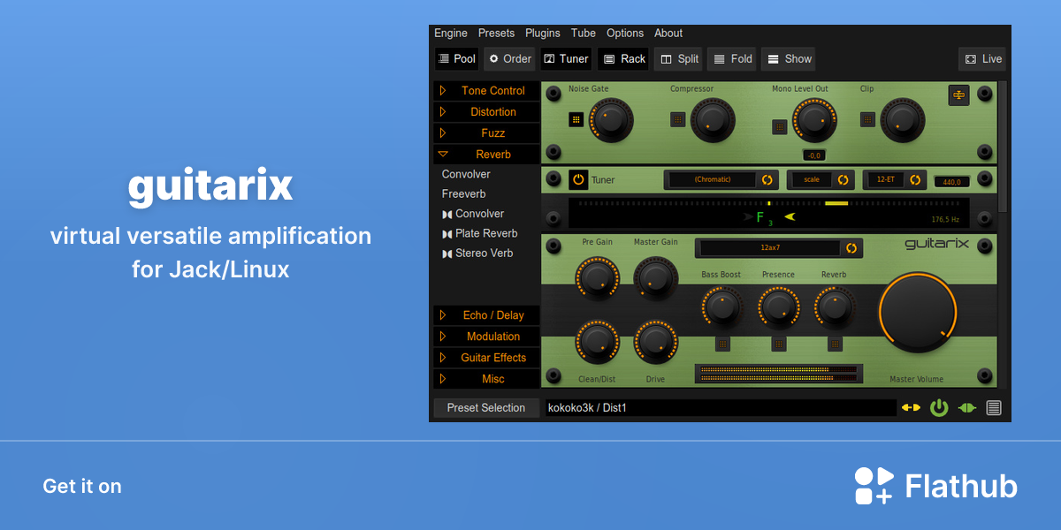This screenshot has width=1061, height=530.
Task: Open the (Chromatic) tuning dropdown
Action: (721, 179)
